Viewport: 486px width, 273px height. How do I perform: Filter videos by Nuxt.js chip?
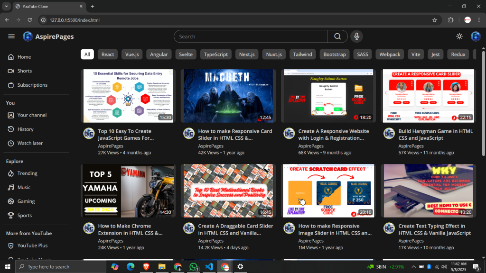click(x=274, y=54)
